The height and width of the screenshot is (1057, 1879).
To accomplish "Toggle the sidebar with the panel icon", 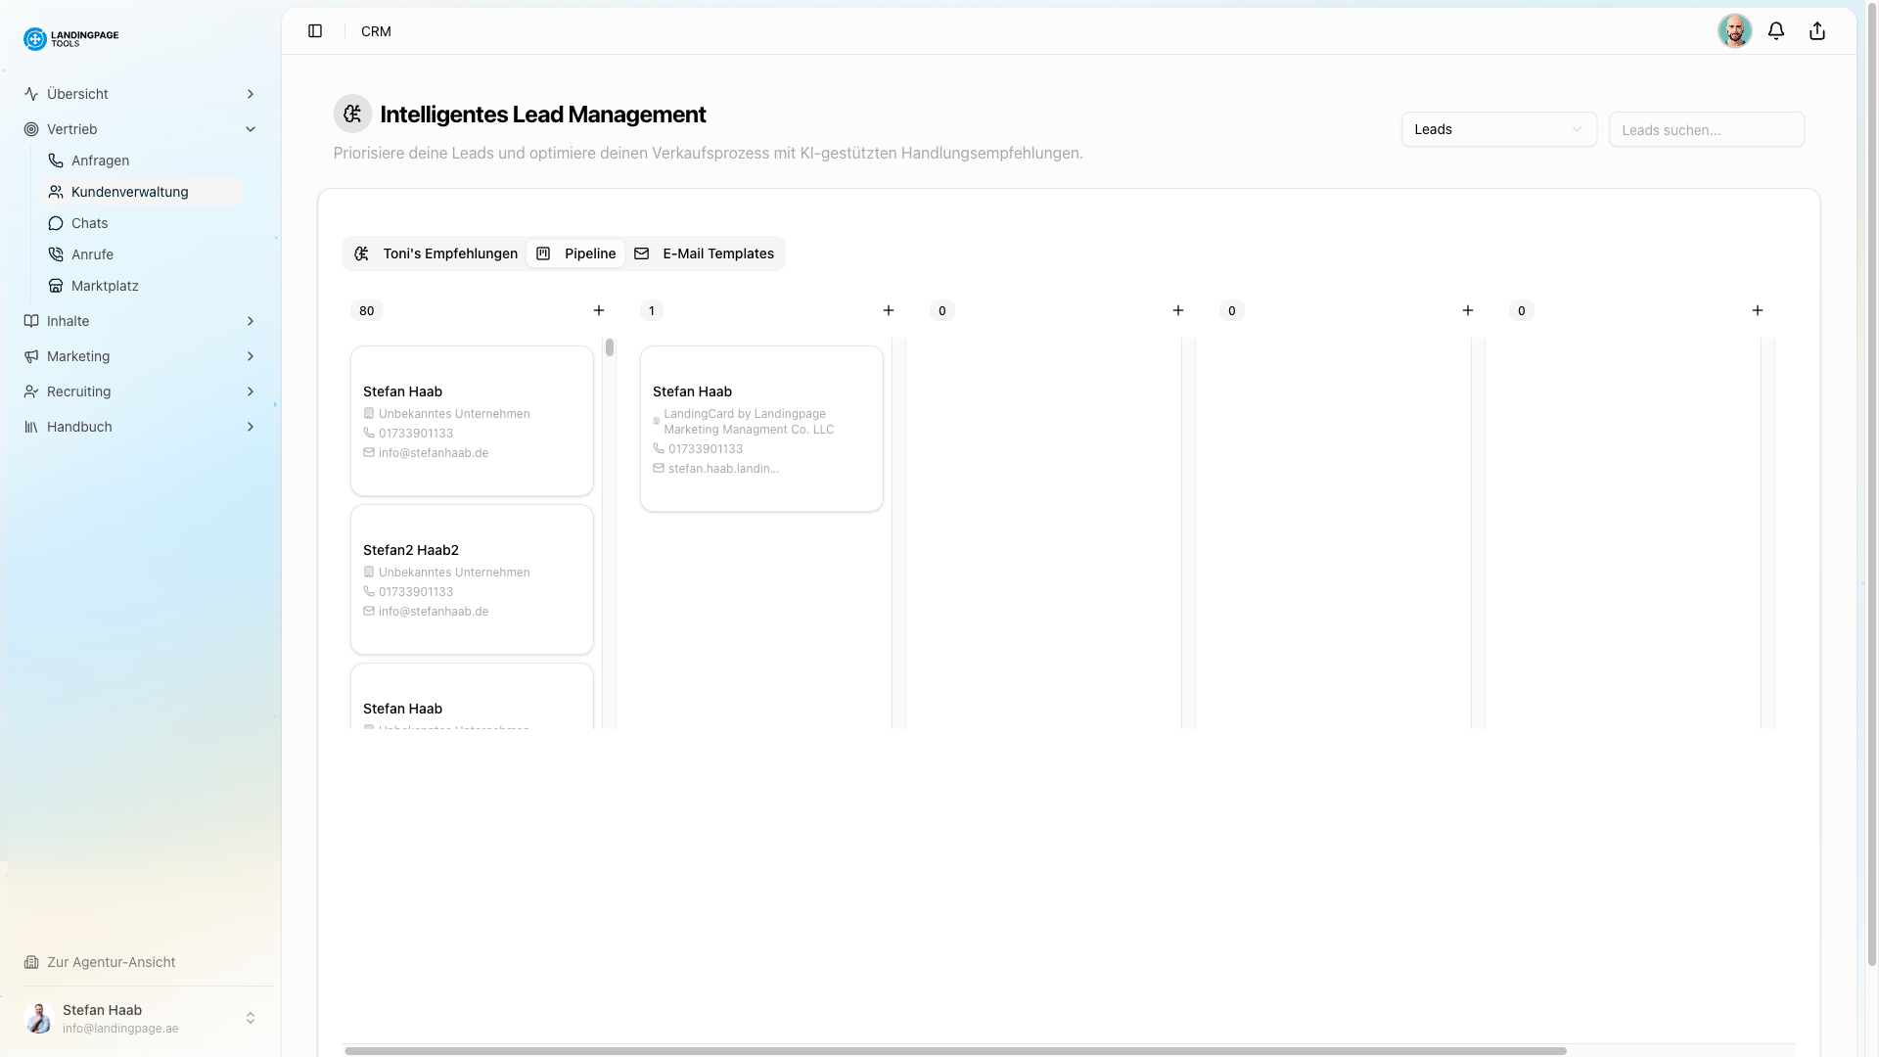I will point(315,30).
